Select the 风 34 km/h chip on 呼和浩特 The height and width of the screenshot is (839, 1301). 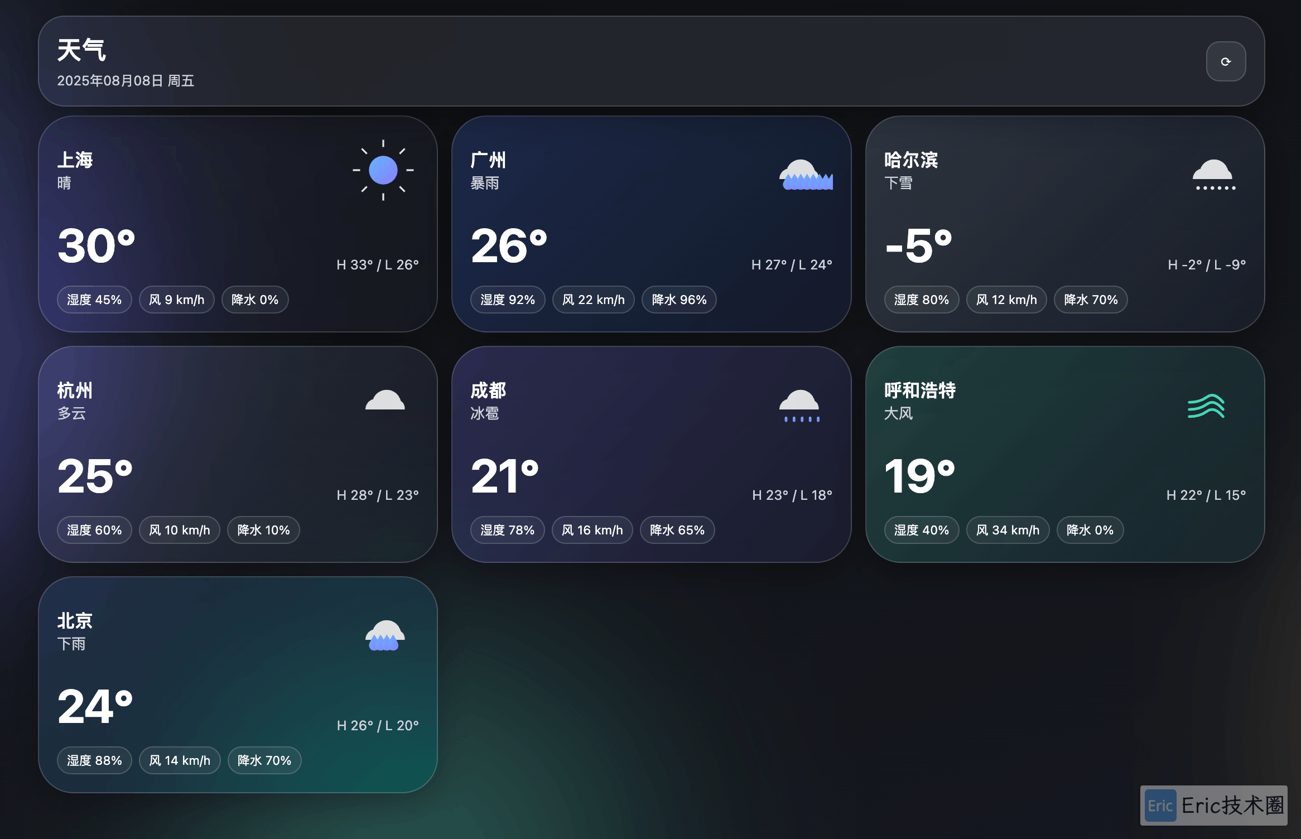click(1008, 530)
